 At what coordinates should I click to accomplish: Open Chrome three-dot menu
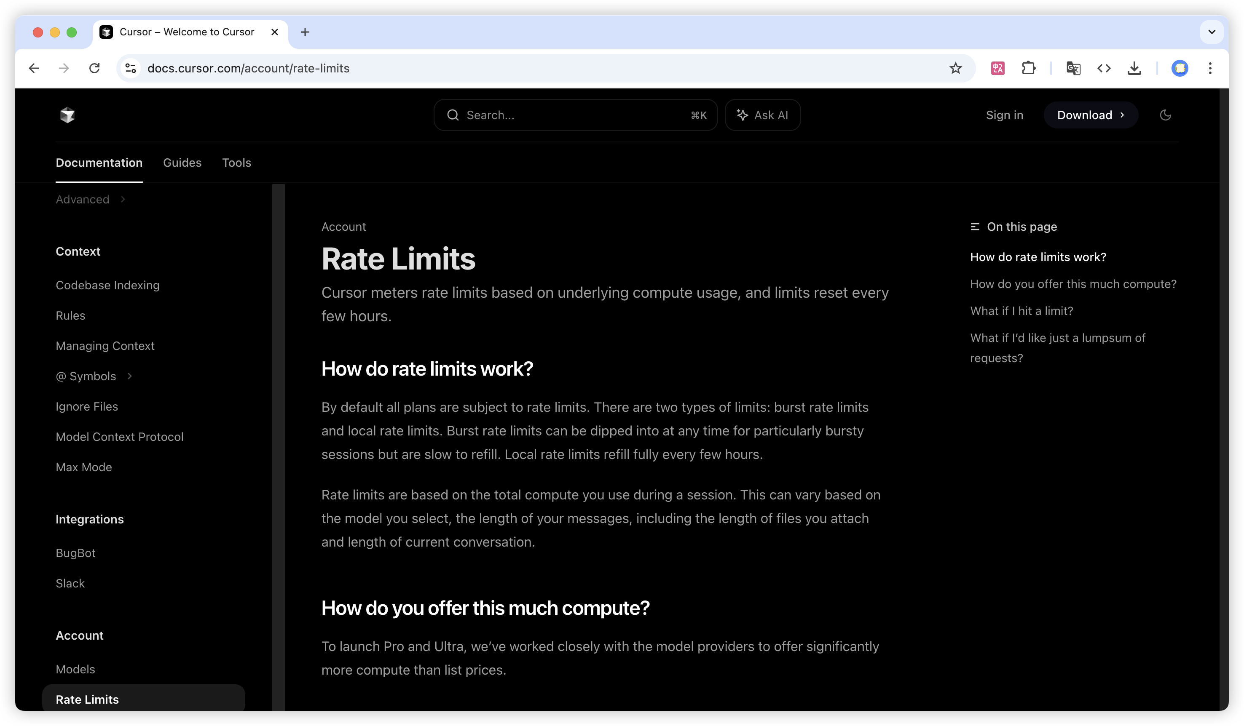click(1210, 68)
